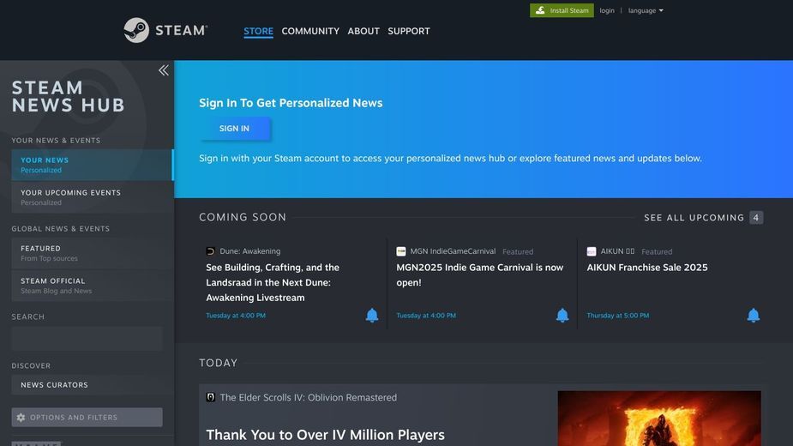Open the Steam Official news section
Viewport: 793px width, 446px height.
click(92, 286)
